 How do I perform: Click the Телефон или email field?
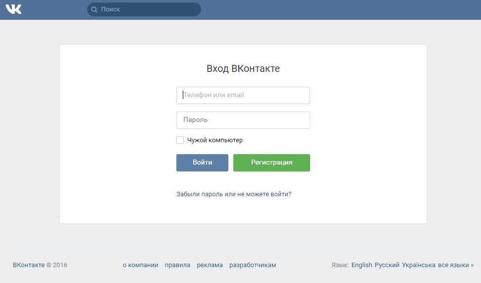tap(243, 95)
